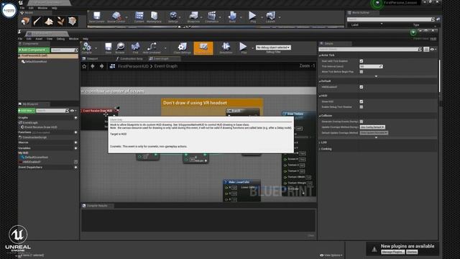Toggle Generate Overlap Events During checkbox
Screen dimensions: 460x259
pos(362,122)
